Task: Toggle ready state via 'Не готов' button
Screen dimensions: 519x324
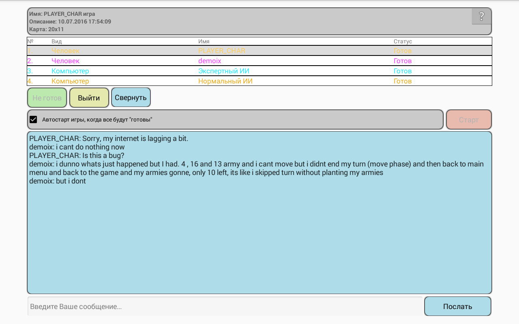Action: (47, 97)
